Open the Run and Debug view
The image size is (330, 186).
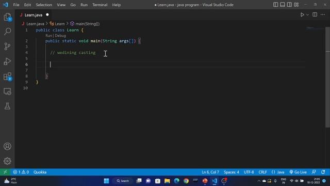coord(7,61)
